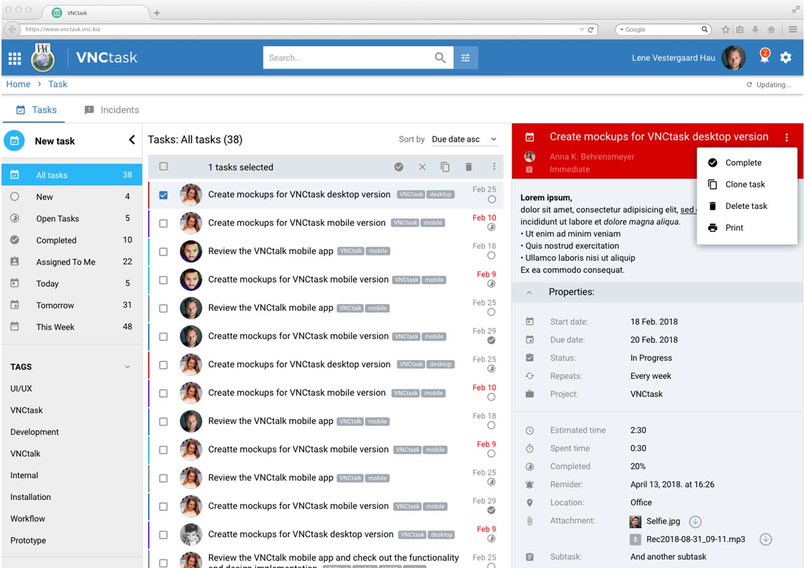Open URL bar history dropdown arrow

(x=581, y=30)
